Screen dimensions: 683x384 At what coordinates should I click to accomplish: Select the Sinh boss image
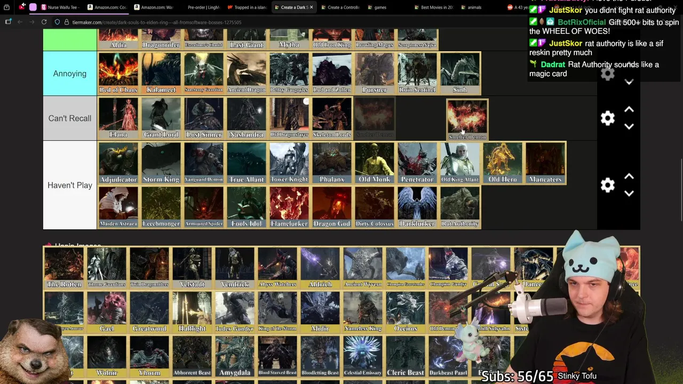point(459,74)
